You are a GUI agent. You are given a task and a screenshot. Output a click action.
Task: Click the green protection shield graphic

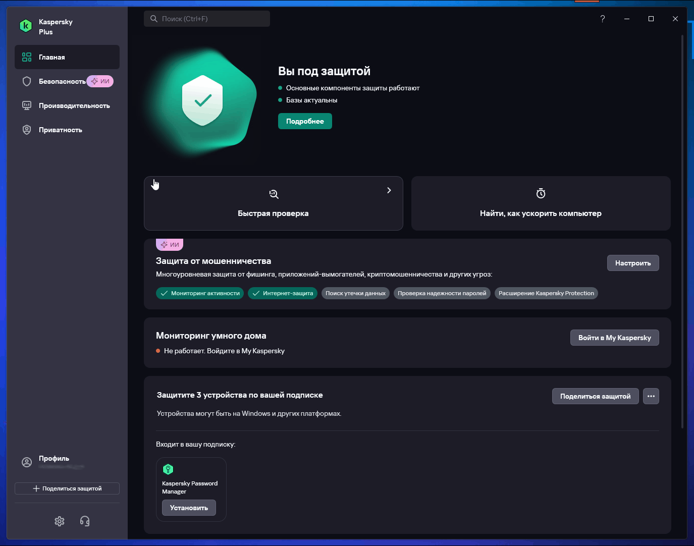click(202, 101)
